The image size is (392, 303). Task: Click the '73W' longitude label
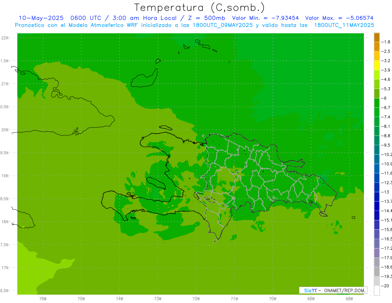(x=158, y=298)
